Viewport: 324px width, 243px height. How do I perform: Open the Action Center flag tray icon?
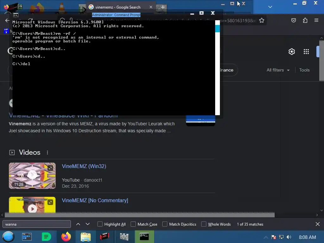click(274, 237)
